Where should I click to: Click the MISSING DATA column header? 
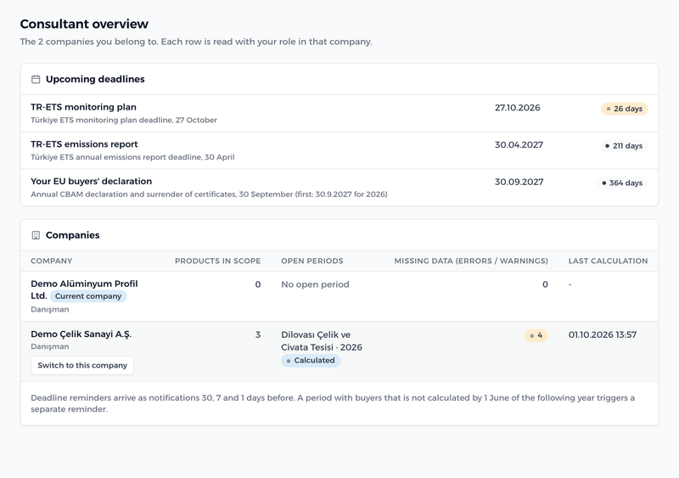pos(471,261)
